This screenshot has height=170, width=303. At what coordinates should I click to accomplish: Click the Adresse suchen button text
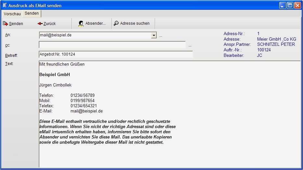135,23
